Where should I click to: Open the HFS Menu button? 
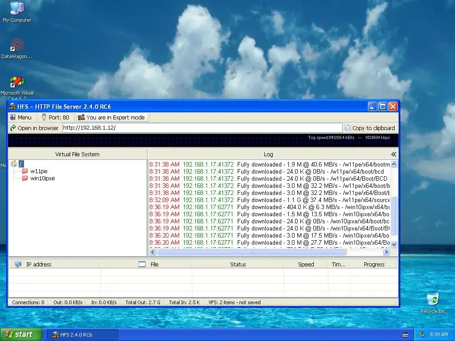pos(20,117)
